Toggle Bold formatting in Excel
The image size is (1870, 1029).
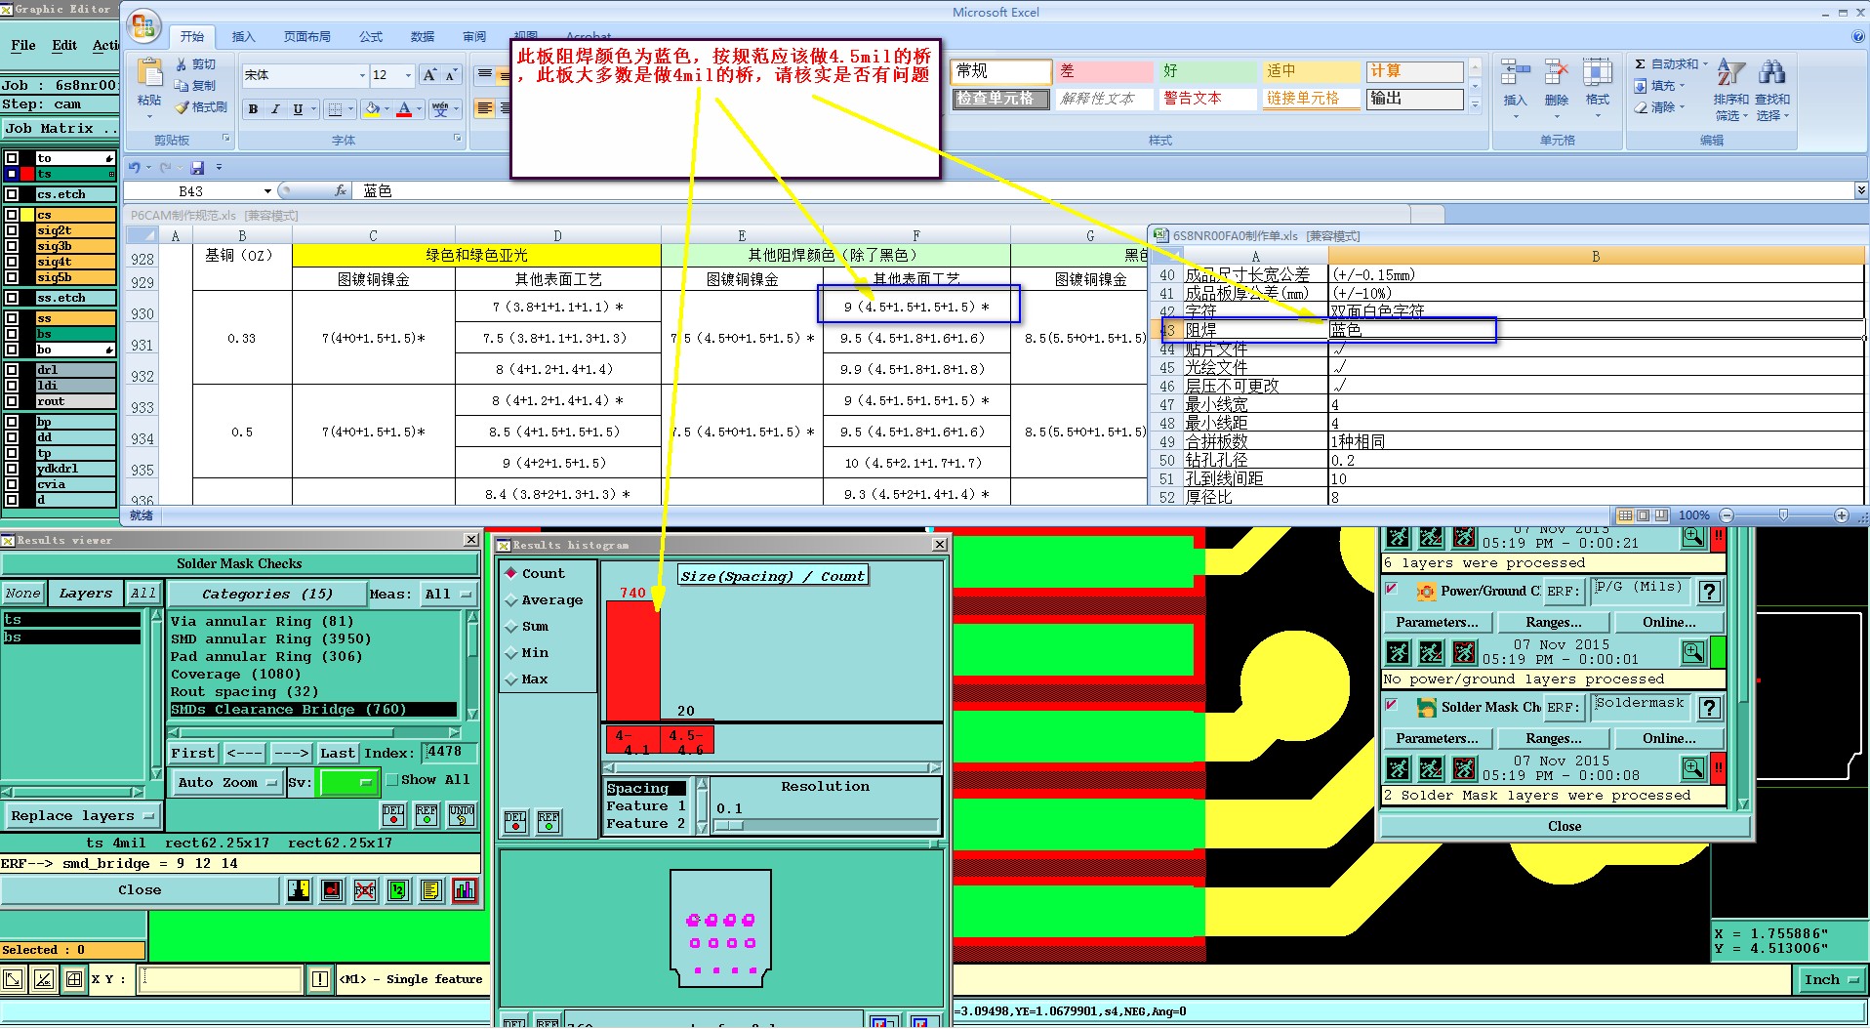(x=253, y=109)
